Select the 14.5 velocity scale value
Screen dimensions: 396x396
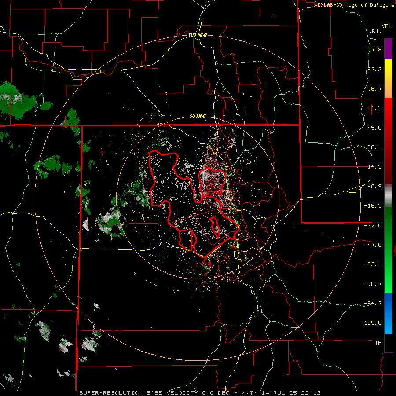pyautogui.click(x=374, y=167)
